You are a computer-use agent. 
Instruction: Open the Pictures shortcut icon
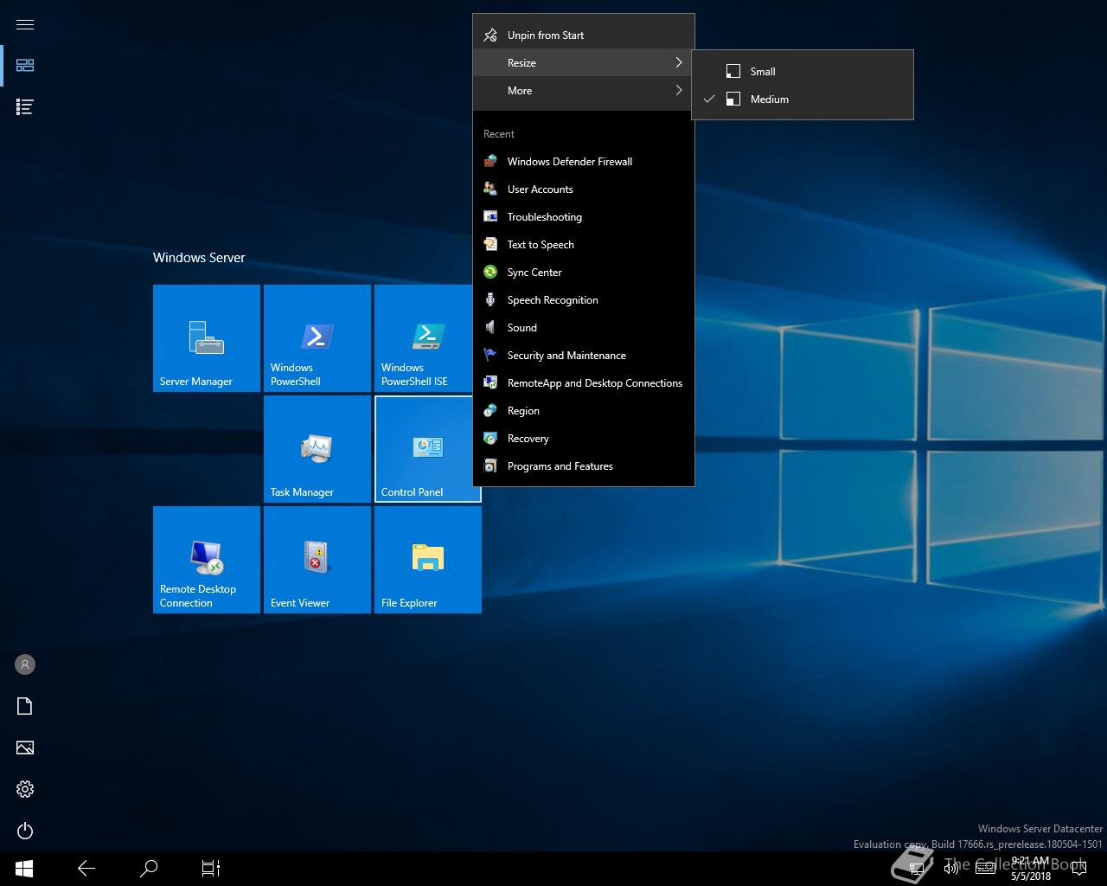(25, 748)
